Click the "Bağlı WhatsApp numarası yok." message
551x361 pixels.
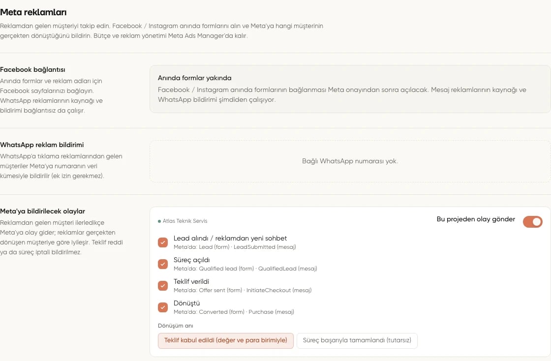click(350, 161)
